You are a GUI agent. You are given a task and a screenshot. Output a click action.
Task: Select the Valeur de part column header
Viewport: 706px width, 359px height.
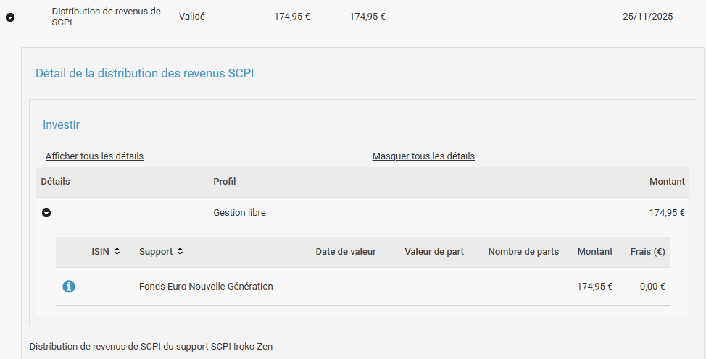[x=434, y=252]
